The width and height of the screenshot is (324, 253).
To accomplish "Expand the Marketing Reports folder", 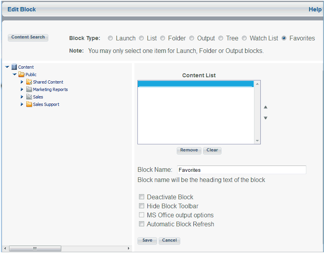I will [22, 89].
